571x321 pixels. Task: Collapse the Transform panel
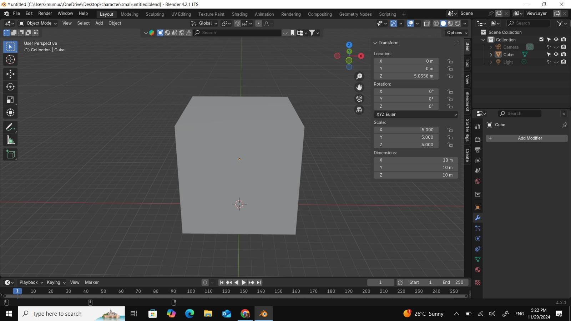pos(375,43)
